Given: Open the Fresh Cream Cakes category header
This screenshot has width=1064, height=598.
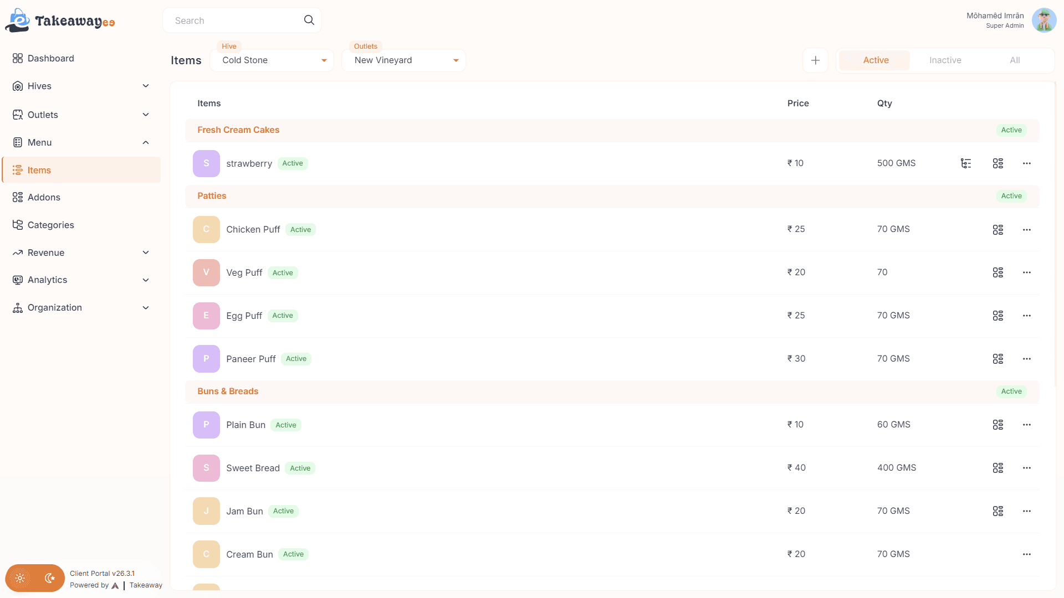Looking at the screenshot, I should point(612,130).
